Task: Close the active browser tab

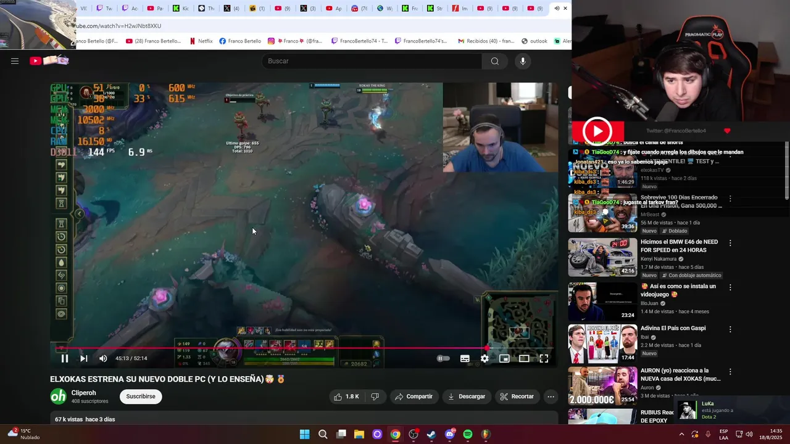Action: tap(565, 9)
